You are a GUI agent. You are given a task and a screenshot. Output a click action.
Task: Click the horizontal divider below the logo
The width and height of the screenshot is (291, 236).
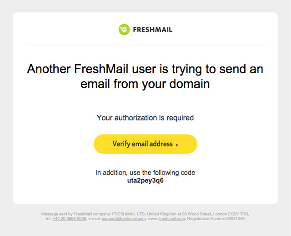pyautogui.click(x=145, y=45)
